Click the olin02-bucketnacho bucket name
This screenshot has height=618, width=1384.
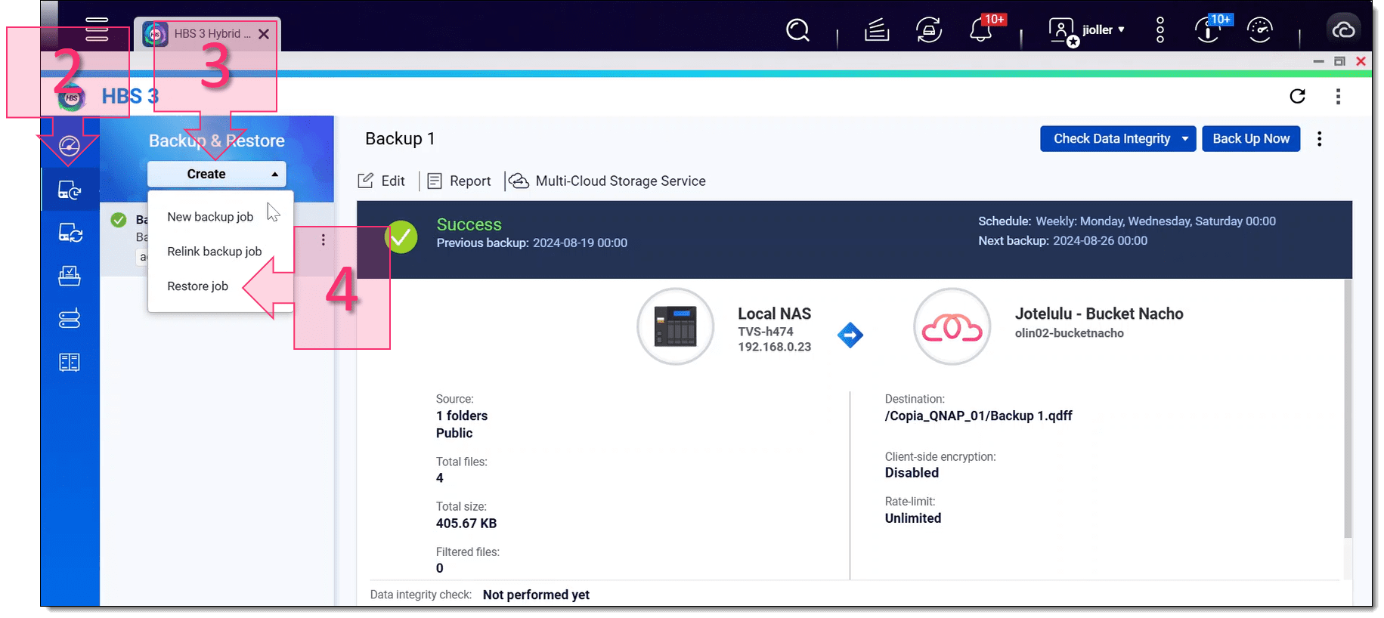[x=1069, y=333]
